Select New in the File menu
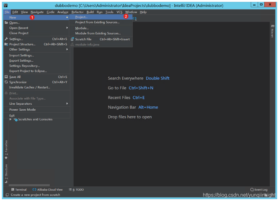This screenshot has width=279, height=201. coord(36,17)
